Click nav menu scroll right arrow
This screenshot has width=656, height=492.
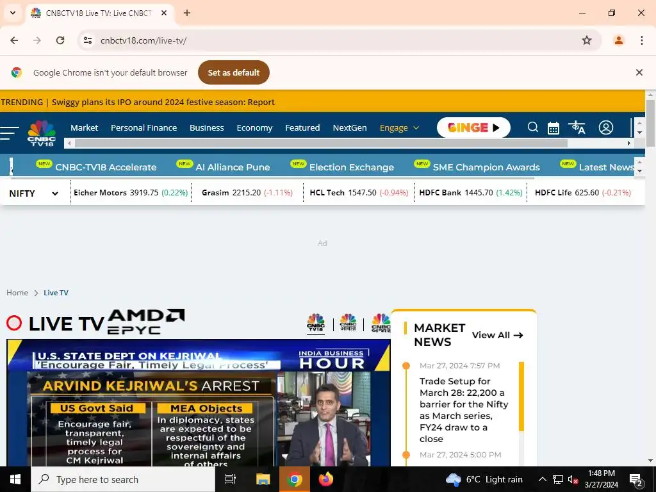point(628,143)
